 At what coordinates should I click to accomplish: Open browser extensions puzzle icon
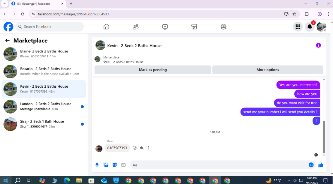[306, 14]
